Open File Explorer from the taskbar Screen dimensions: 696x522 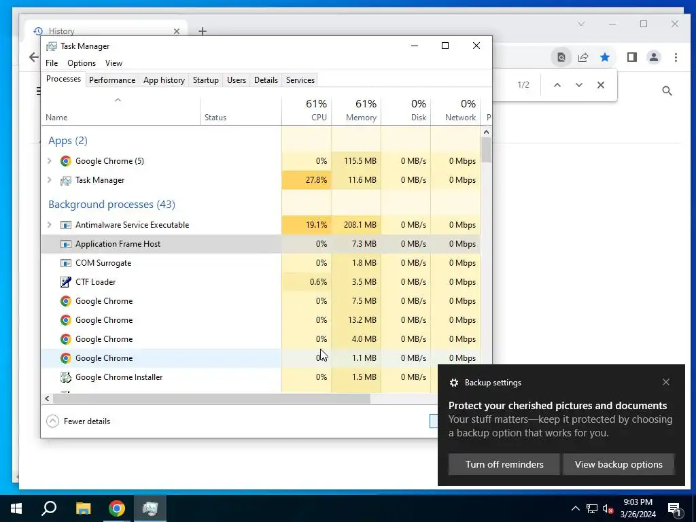pos(83,508)
